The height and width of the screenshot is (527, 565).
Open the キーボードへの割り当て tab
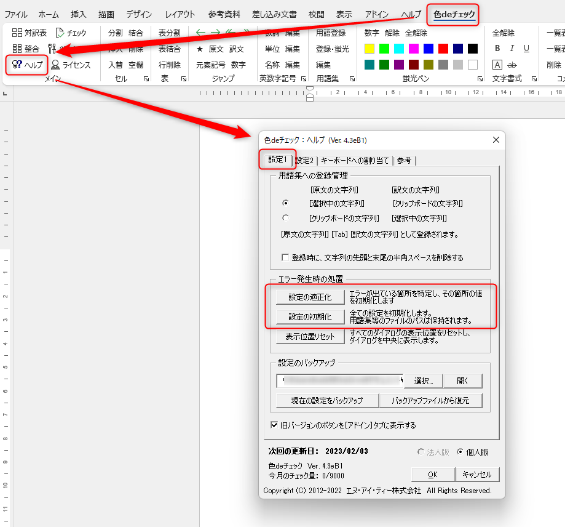pos(355,161)
